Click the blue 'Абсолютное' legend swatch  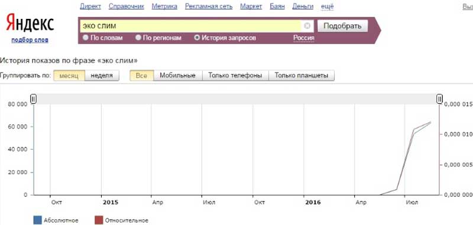pyautogui.click(x=37, y=220)
